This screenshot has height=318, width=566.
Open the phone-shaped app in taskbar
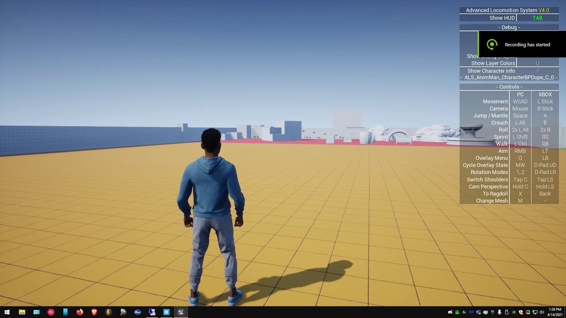65,312
